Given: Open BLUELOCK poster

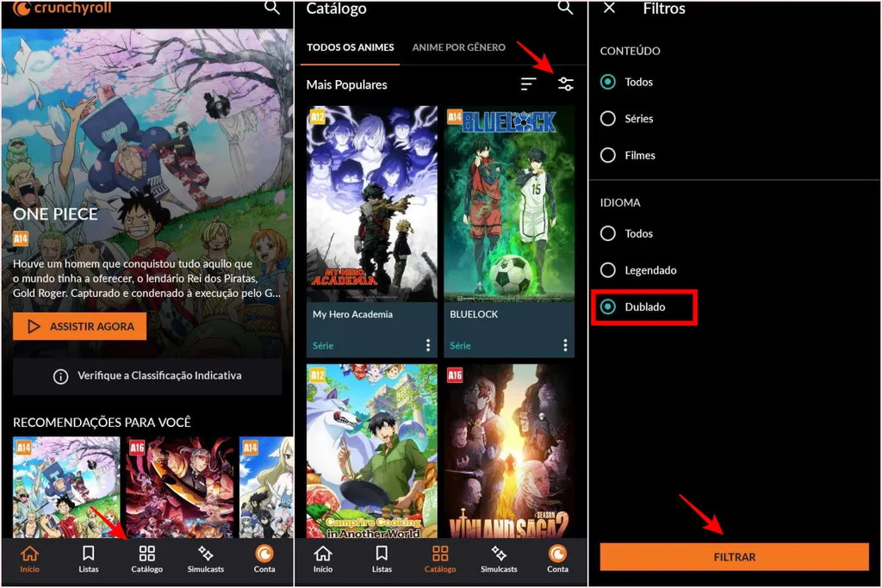Looking at the screenshot, I should (x=509, y=204).
